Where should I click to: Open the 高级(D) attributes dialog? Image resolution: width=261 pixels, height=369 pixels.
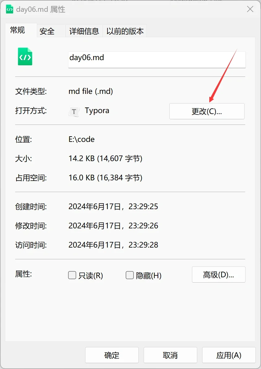coord(219,275)
